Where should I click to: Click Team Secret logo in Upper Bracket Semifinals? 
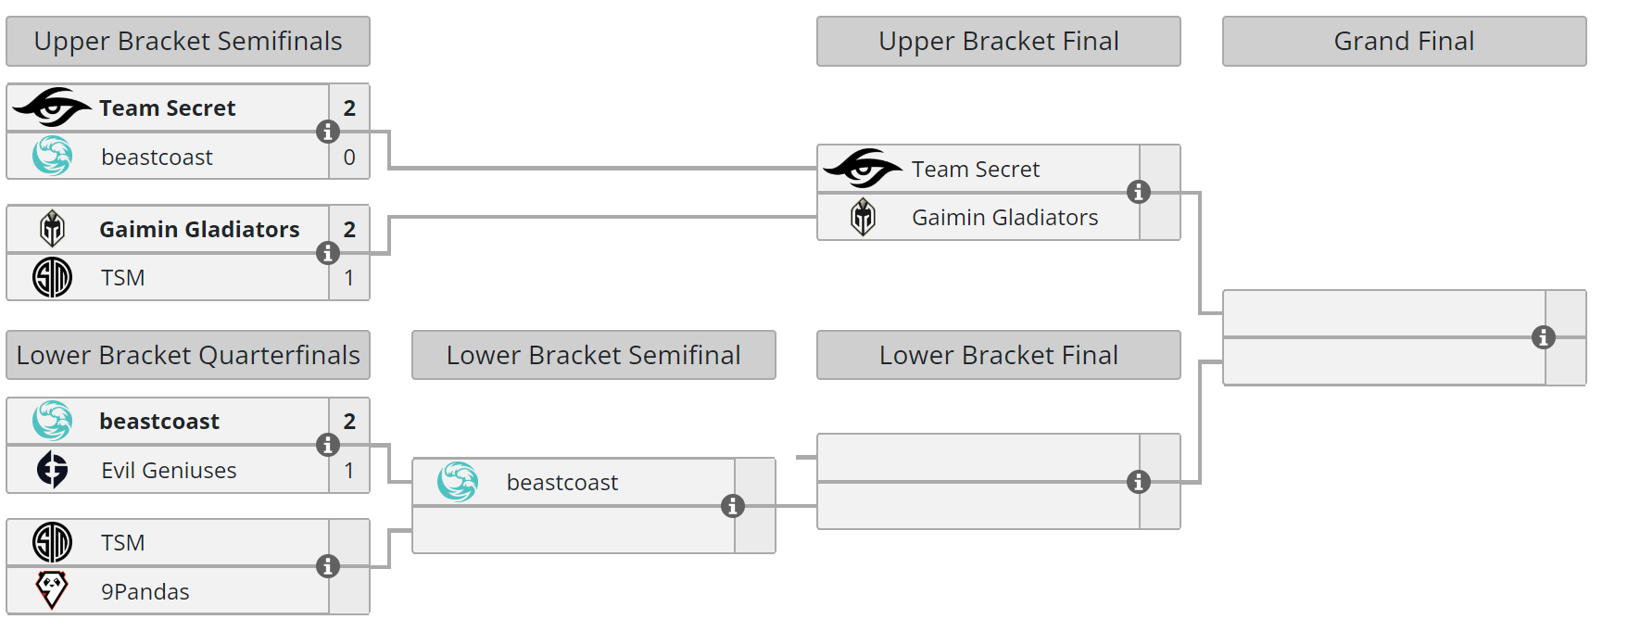pyautogui.click(x=52, y=107)
